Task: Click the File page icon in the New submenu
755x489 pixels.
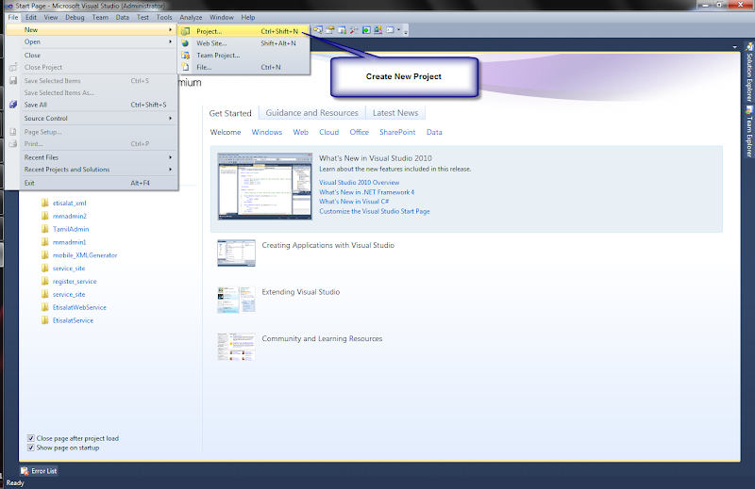Action: click(185, 67)
